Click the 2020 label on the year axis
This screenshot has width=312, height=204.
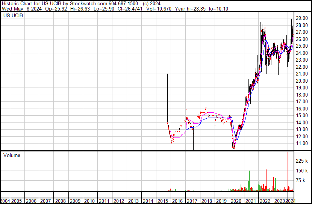pos(236,201)
